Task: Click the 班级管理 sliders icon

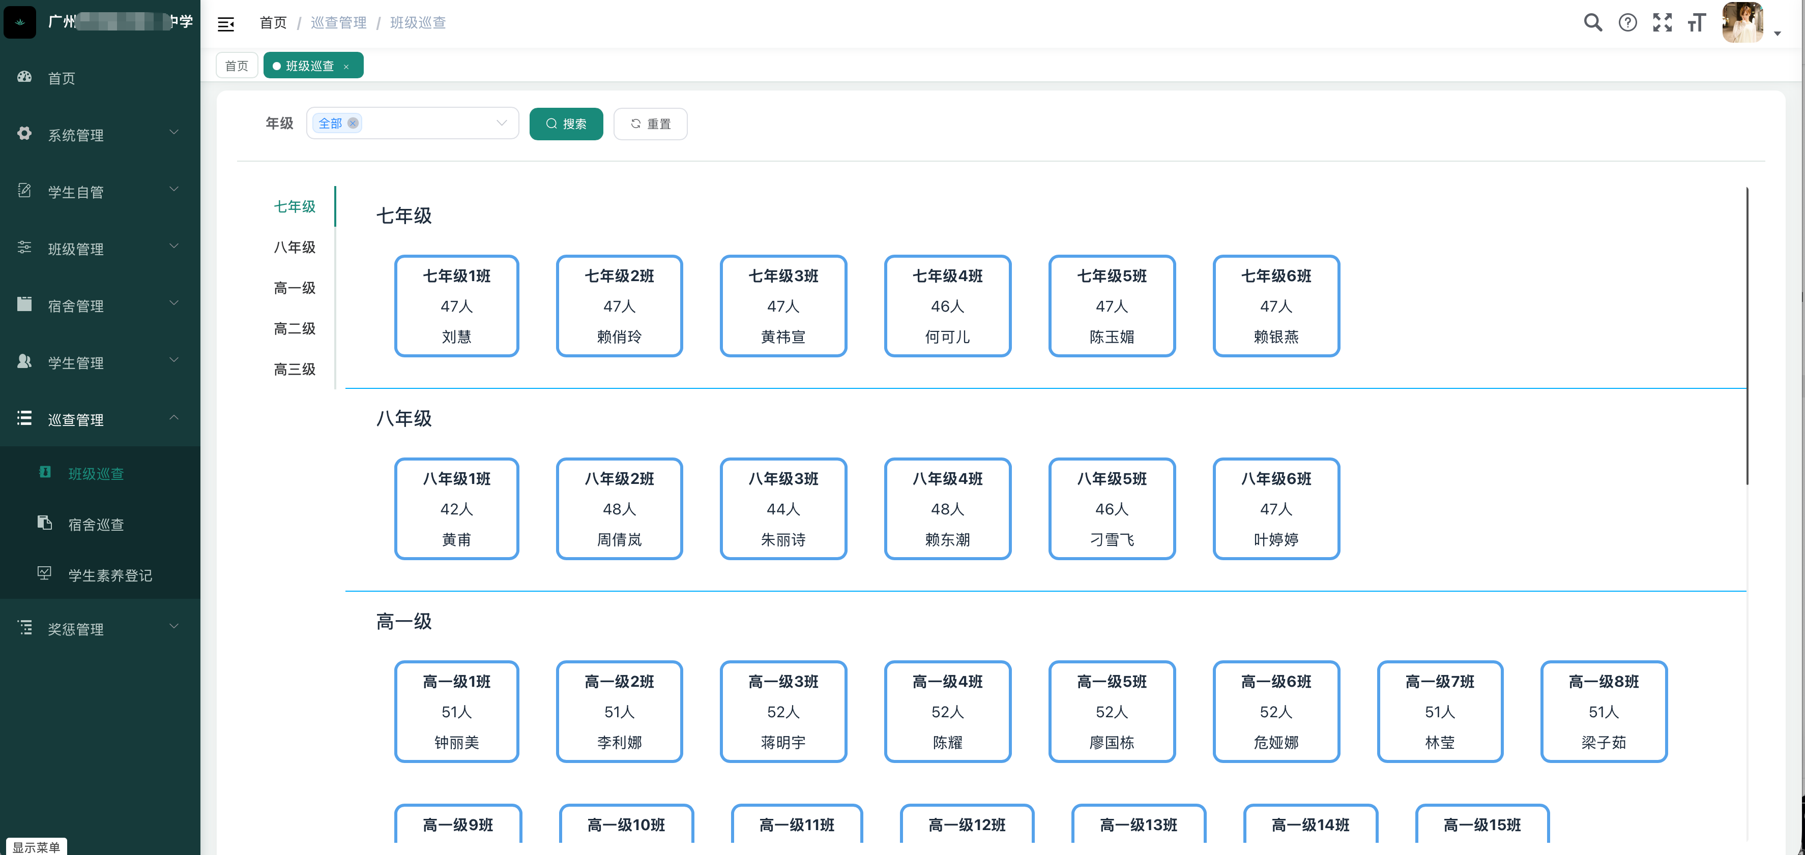Action: [x=24, y=247]
